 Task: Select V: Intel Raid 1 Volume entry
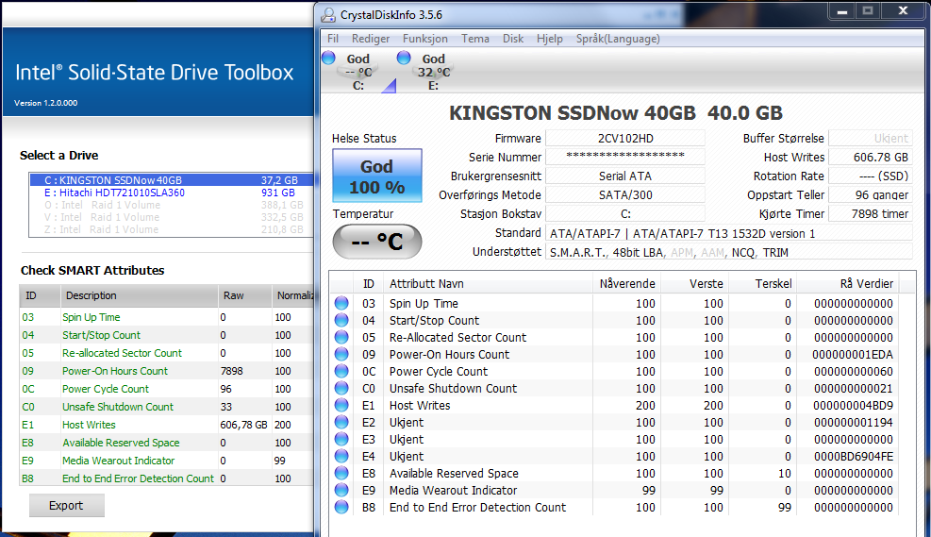[171, 217]
